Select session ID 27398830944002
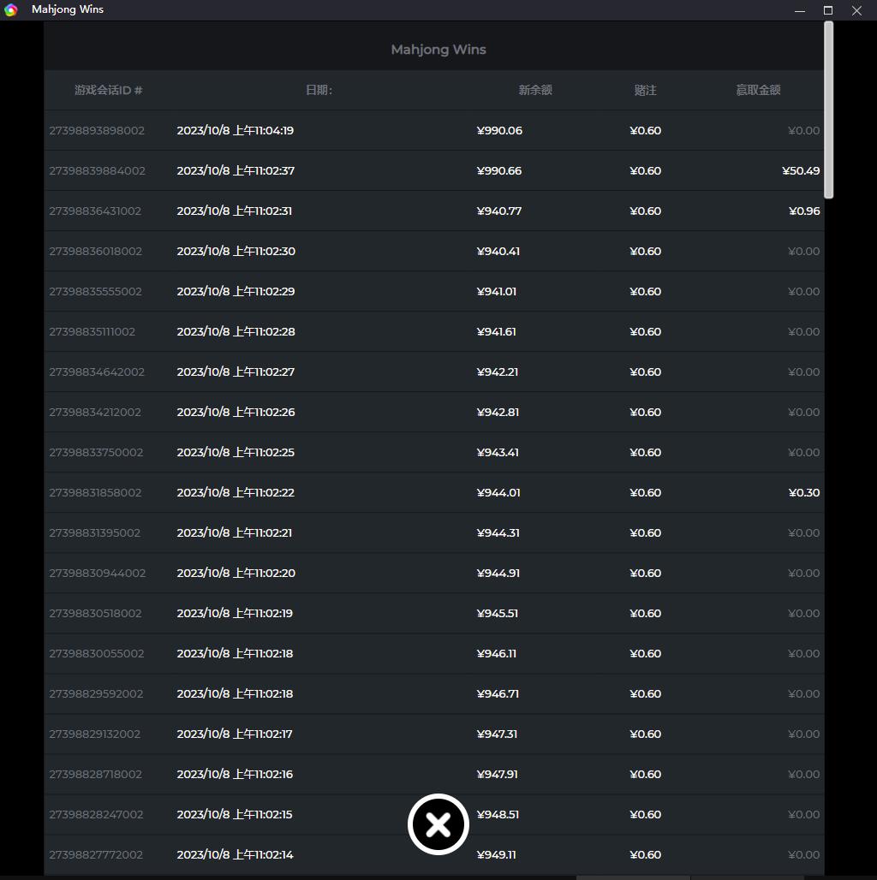Image resolution: width=877 pixels, height=880 pixels. (x=97, y=573)
